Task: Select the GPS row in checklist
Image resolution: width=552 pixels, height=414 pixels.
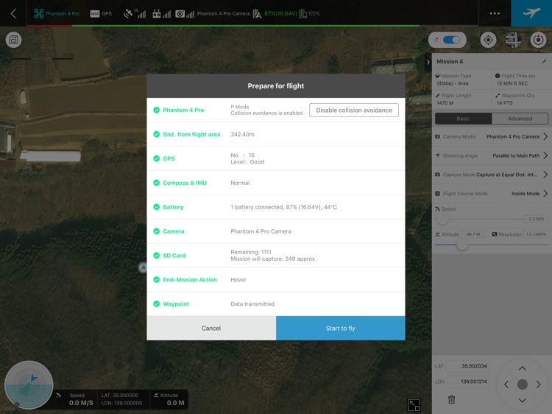Action: point(276,158)
